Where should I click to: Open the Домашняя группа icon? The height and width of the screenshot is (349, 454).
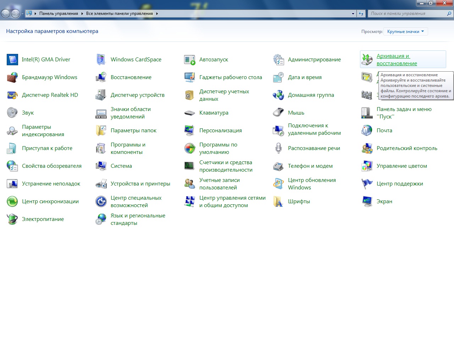point(278,95)
